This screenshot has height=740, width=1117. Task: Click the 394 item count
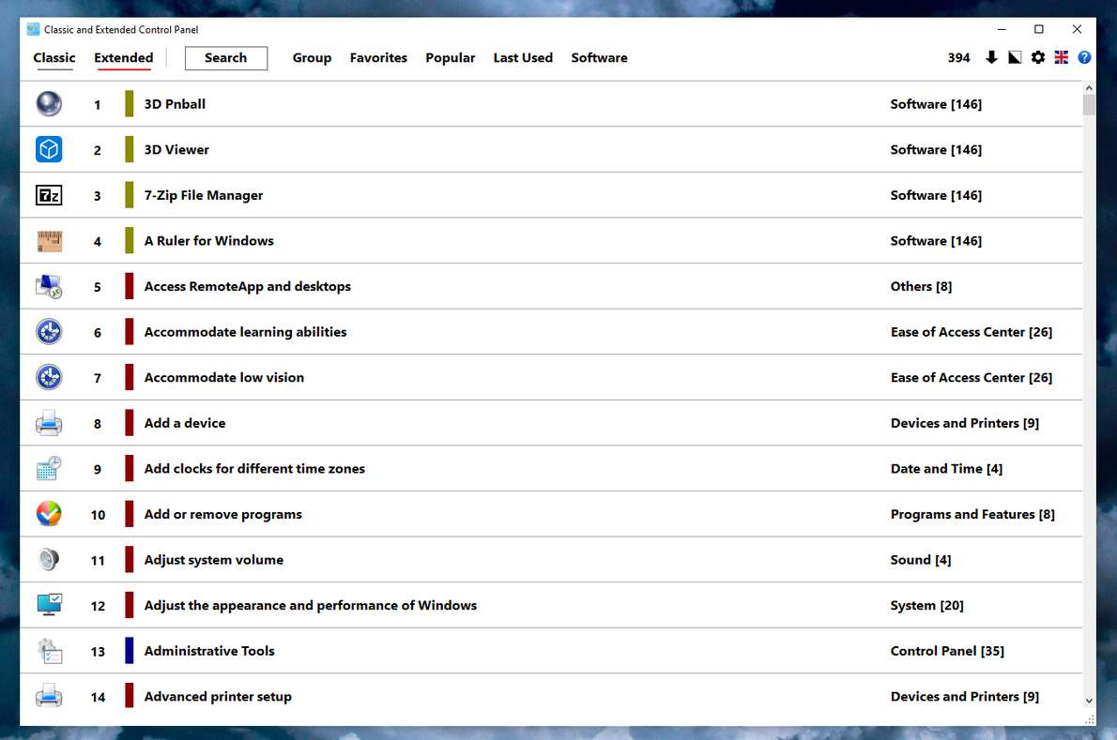pos(959,57)
